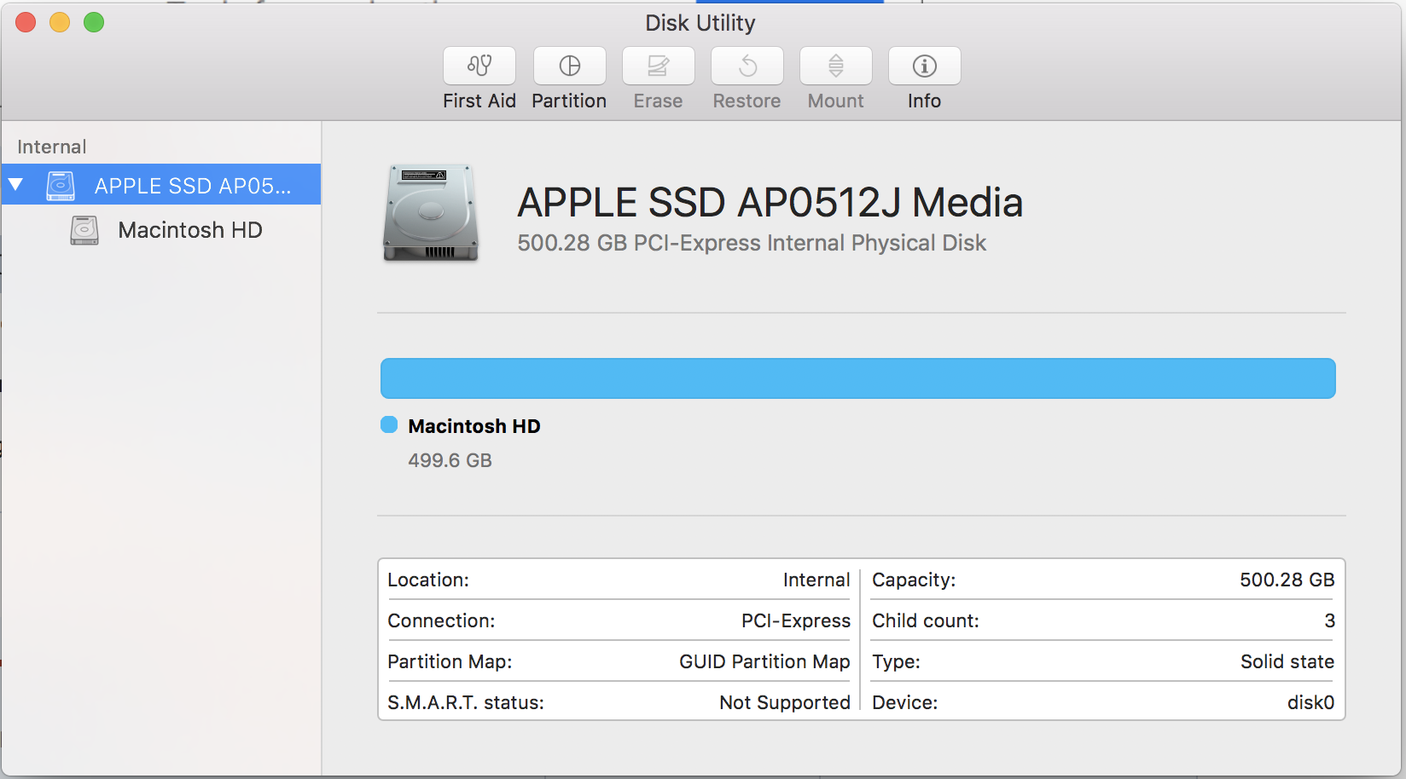Click the 500.28 GB PCI-Express description
1406x779 pixels.
pos(751,243)
